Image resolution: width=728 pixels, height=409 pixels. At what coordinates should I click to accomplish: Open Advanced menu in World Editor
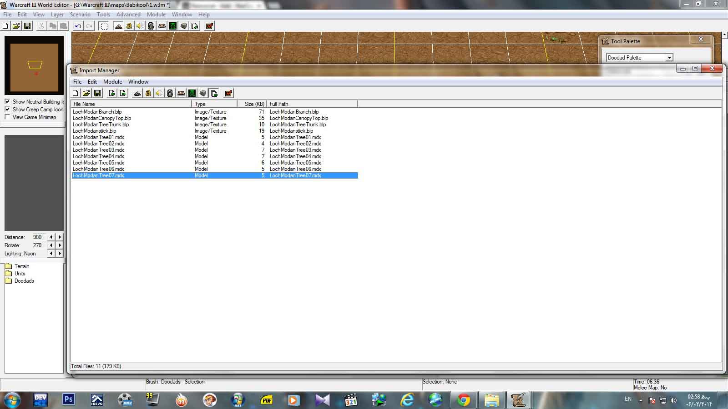128,15
